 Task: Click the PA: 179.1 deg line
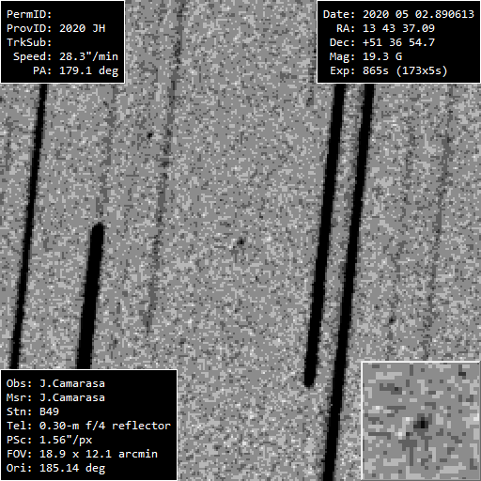[x=76, y=70]
